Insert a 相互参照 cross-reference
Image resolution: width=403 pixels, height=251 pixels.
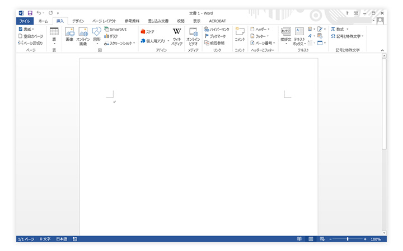214,43
